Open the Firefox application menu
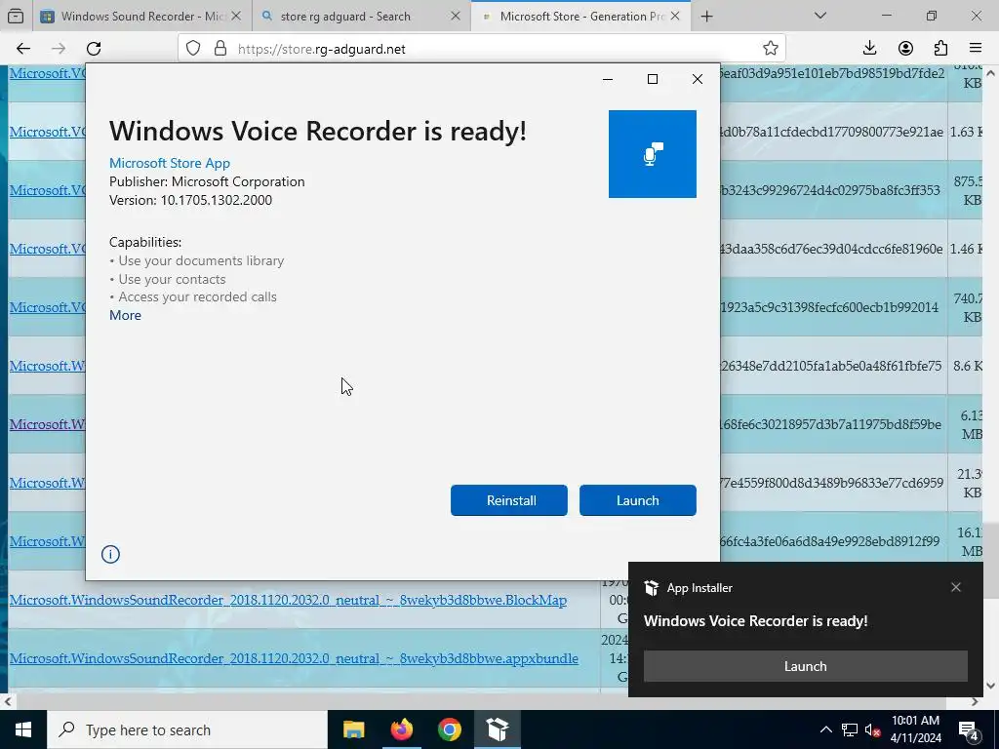The image size is (999, 749). pyautogui.click(x=976, y=49)
